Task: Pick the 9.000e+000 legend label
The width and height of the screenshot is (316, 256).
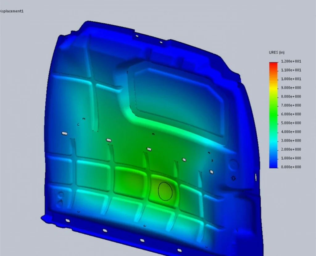Action: [x=291, y=88]
